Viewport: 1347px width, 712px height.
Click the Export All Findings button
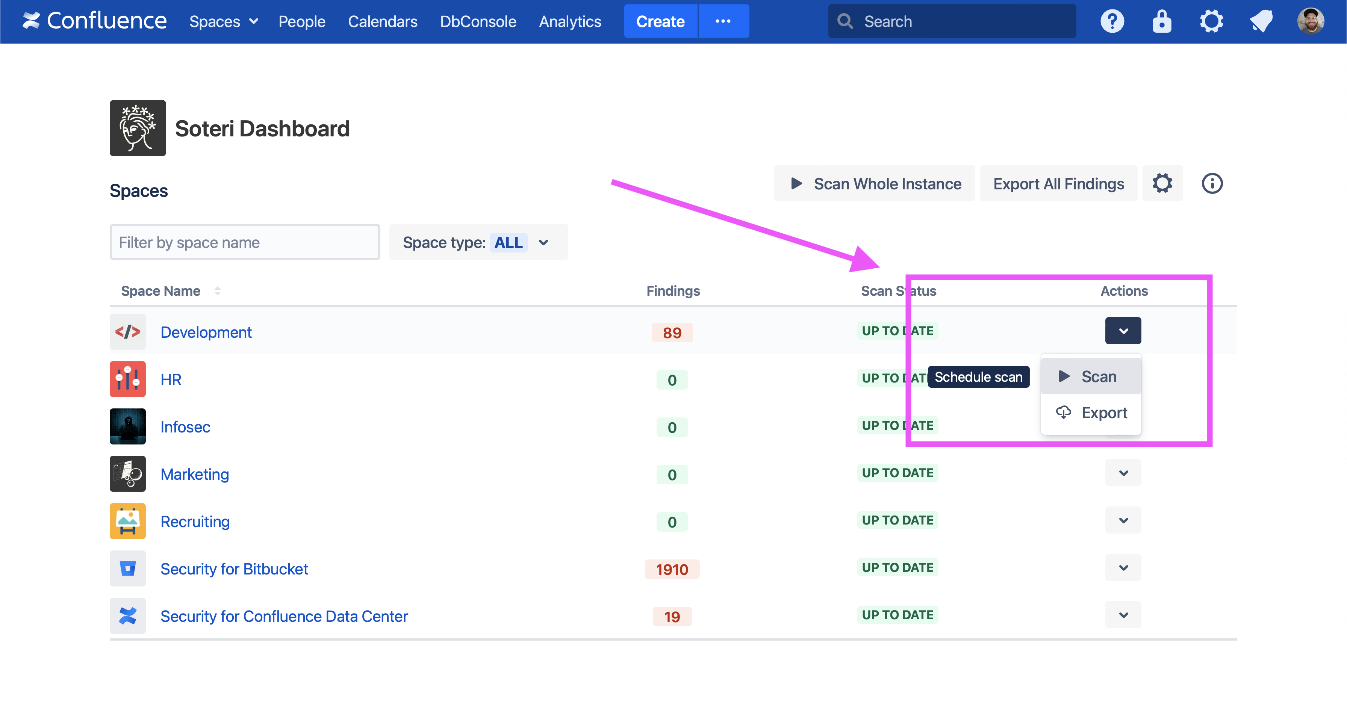[1058, 183]
